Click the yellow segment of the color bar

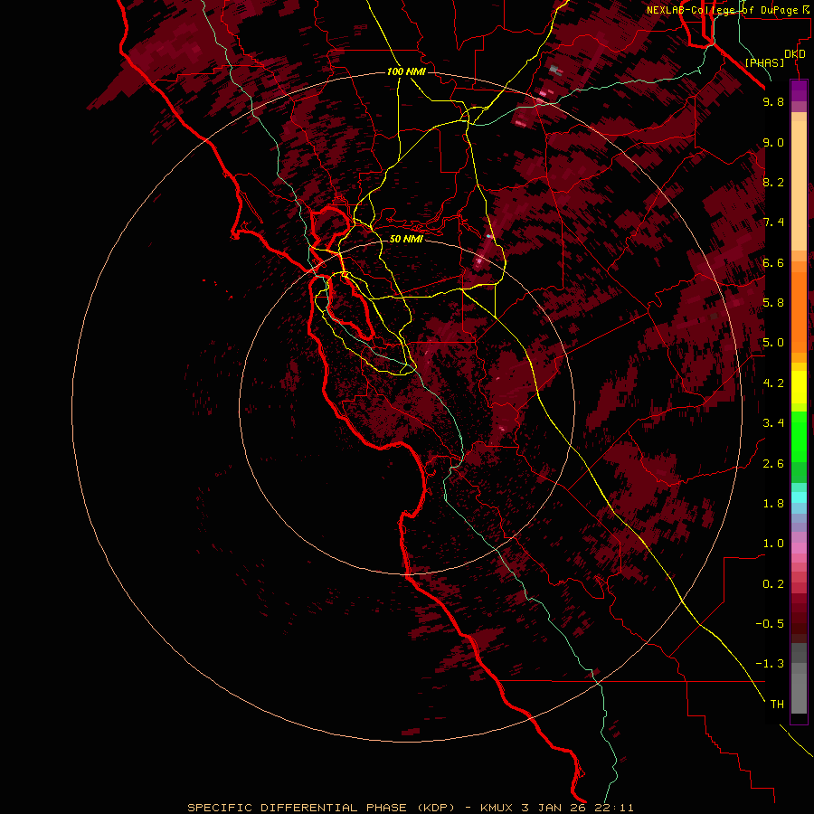[x=799, y=387]
